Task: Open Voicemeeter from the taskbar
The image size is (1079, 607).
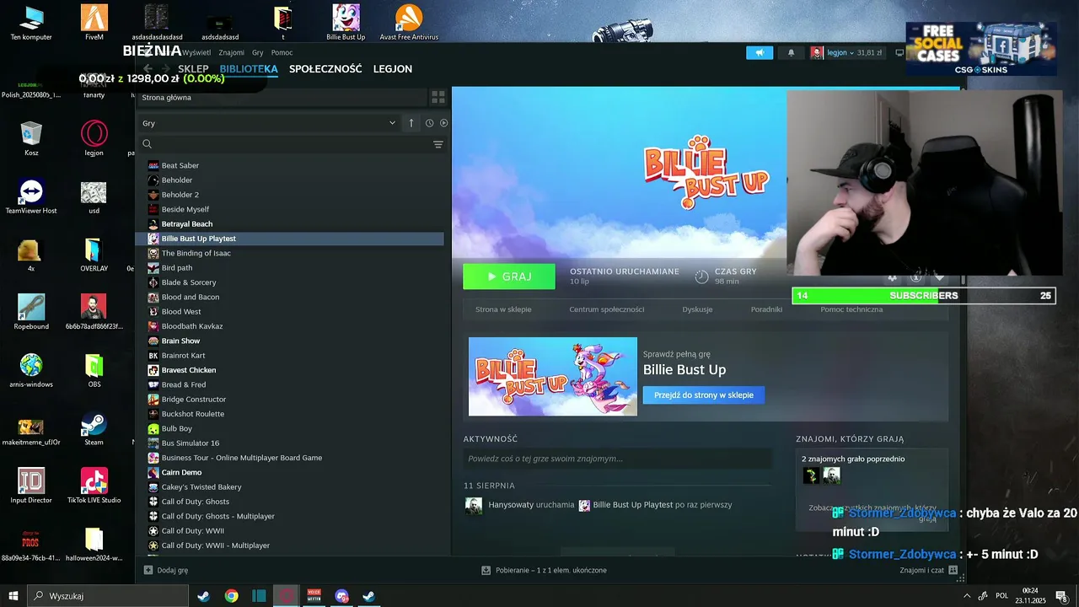Action: pos(314,596)
